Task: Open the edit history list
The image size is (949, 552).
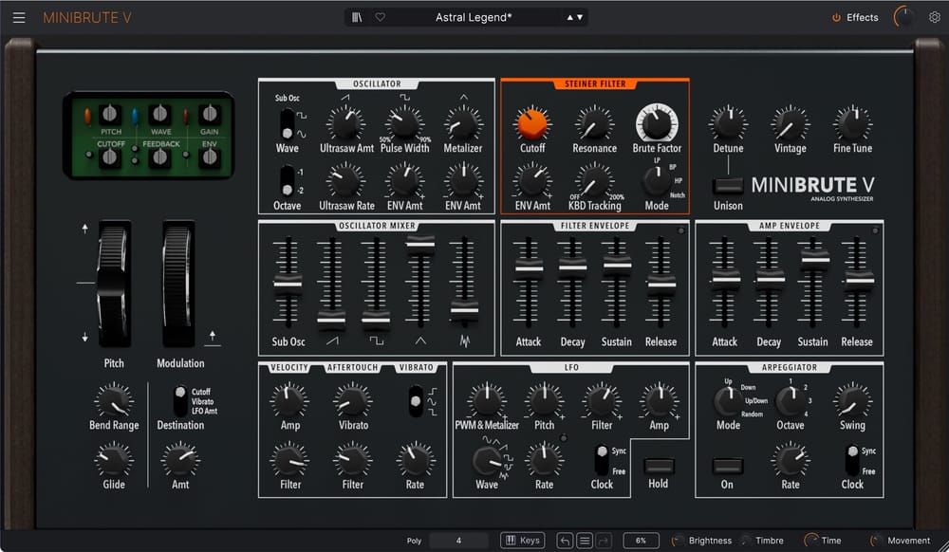Action: [x=584, y=541]
